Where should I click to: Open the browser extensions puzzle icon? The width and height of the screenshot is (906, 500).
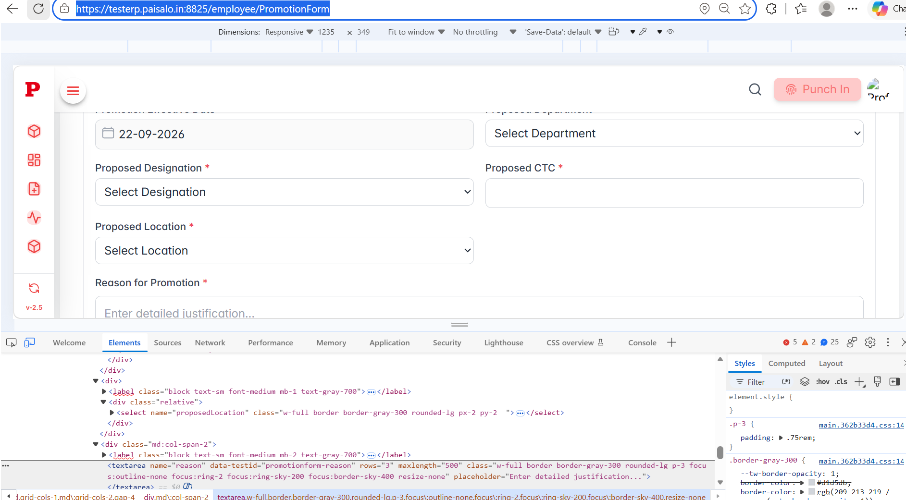tap(771, 9)
